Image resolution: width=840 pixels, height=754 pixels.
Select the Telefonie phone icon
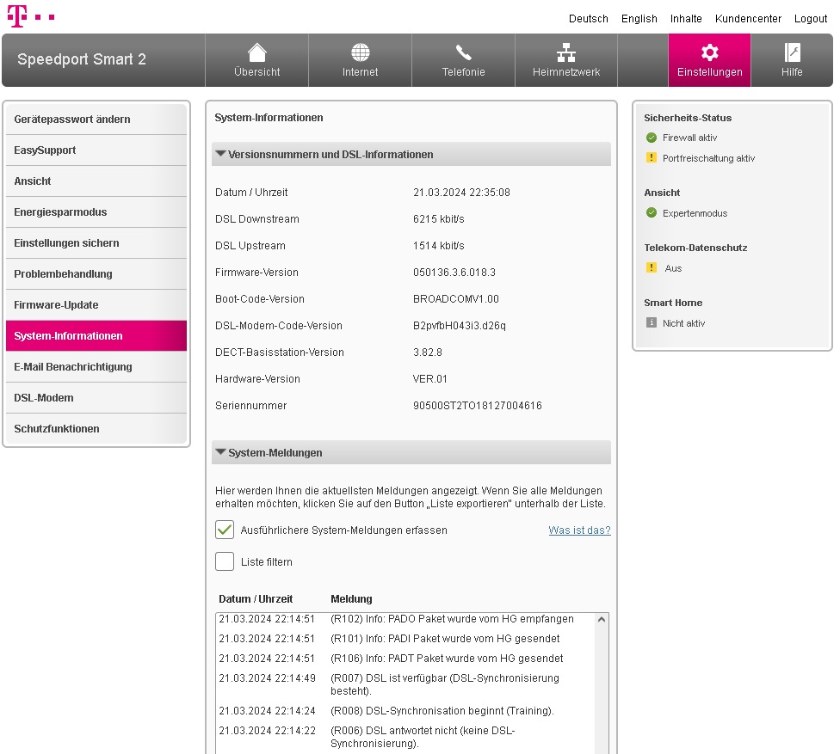click(463, 52)
